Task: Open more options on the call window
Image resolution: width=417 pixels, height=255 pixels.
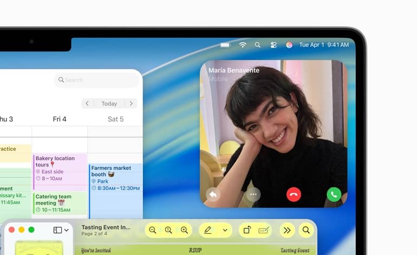Action: click(253, 195)
